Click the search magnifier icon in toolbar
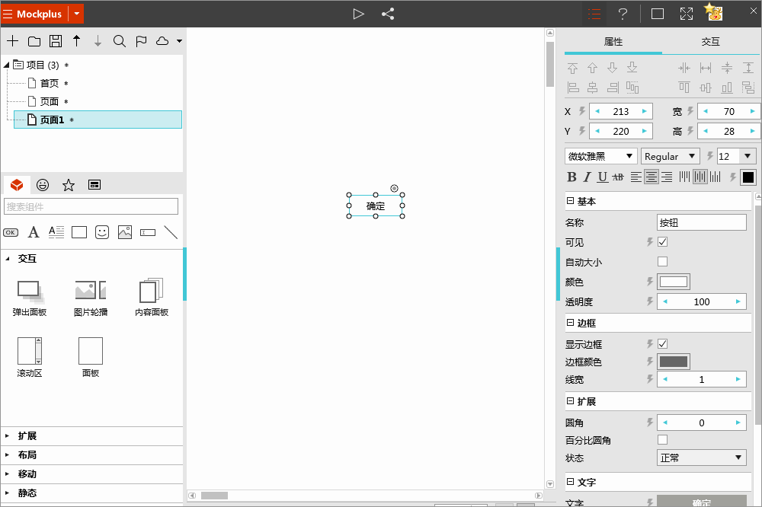The image size is (762, 507). coord(120,41)
